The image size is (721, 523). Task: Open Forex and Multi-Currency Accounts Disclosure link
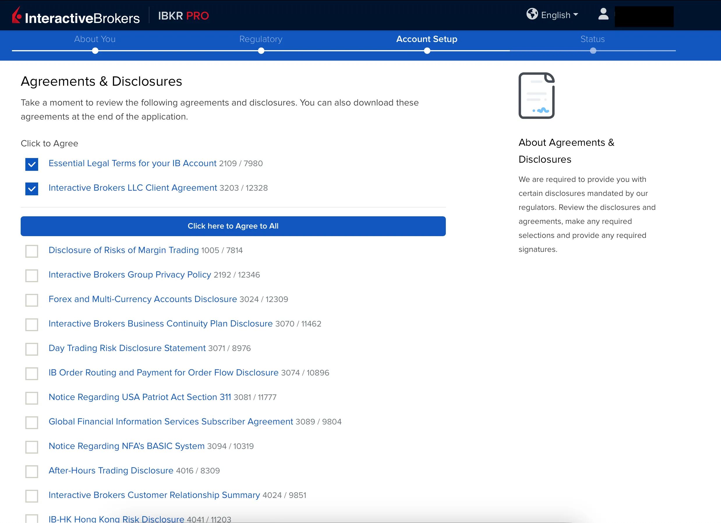pyautogui.click(x=143, y=299)
